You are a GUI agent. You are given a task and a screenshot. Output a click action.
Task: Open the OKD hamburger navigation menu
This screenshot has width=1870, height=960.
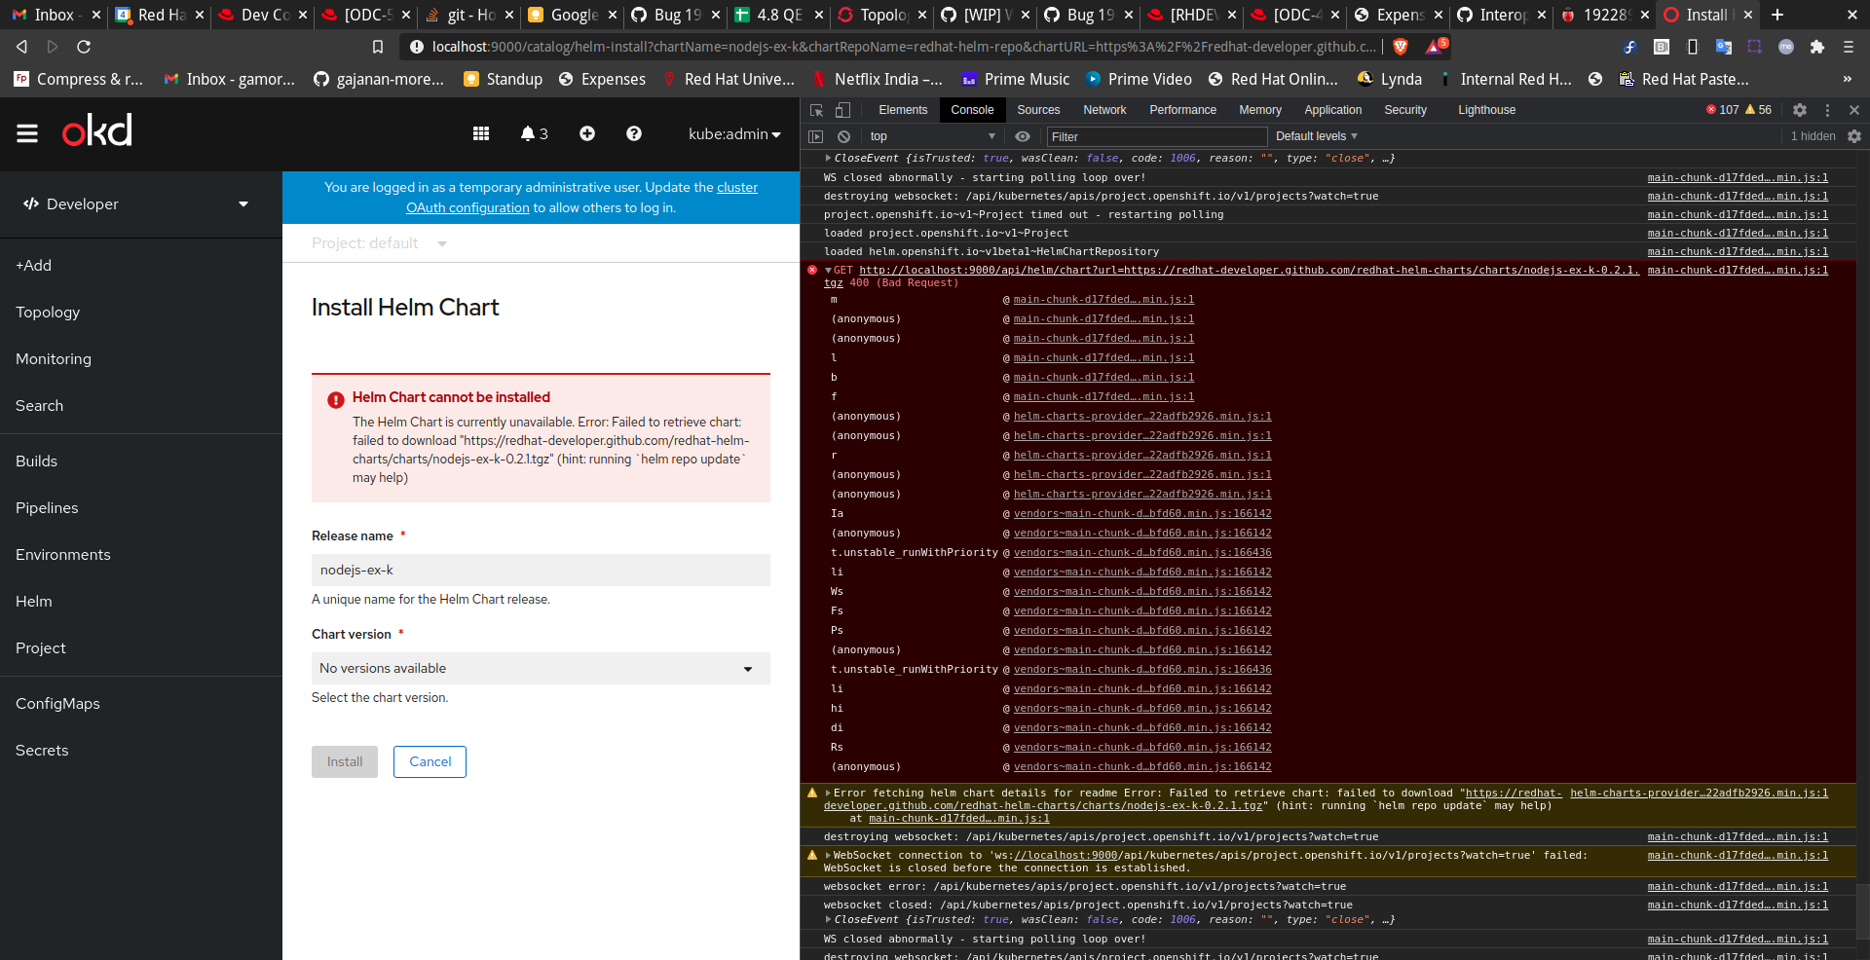tap(27, 134)
